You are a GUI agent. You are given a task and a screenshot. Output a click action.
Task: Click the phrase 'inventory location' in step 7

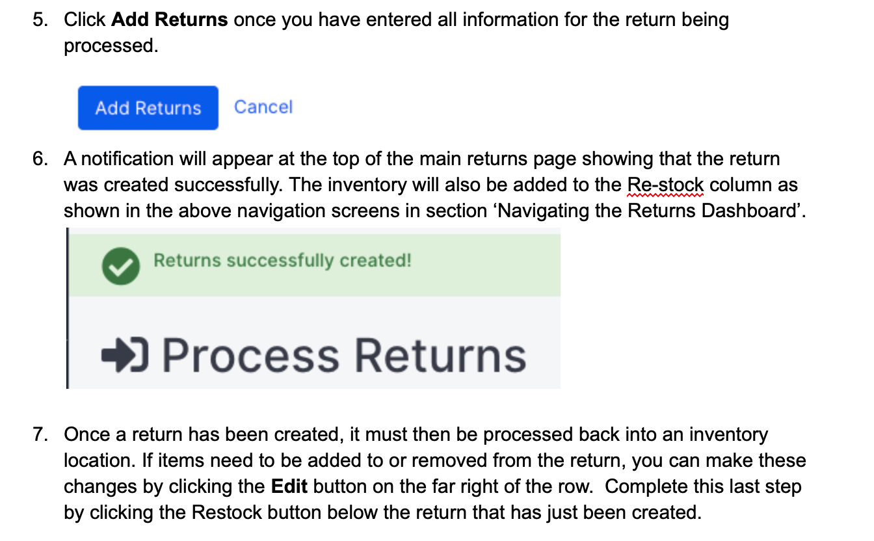pos(728,434)
